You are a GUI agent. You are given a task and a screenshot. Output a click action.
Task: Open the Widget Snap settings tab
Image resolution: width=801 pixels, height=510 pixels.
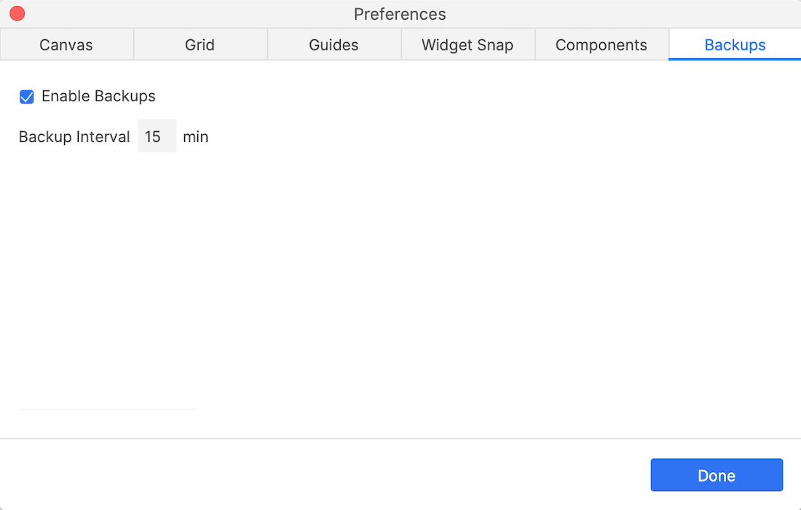(467, 44)
